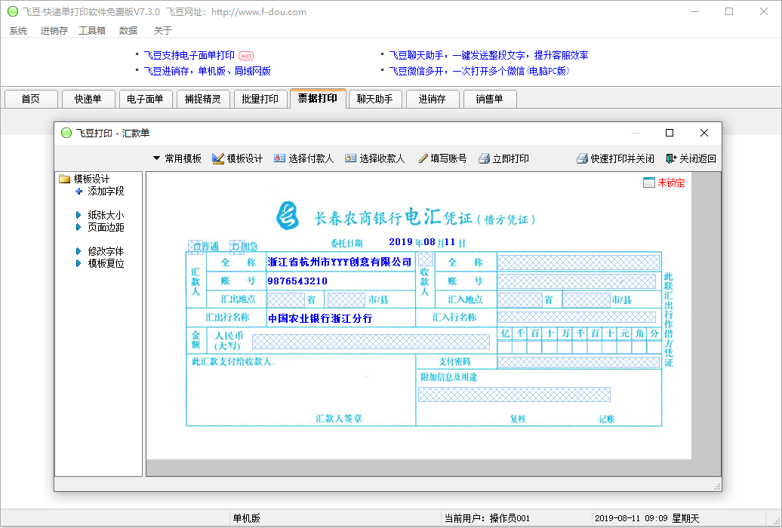The height and width of the screenshot is (528, 782).
Task: Tick the 普通 checkbox on the form
Action: tap(195, 247)
